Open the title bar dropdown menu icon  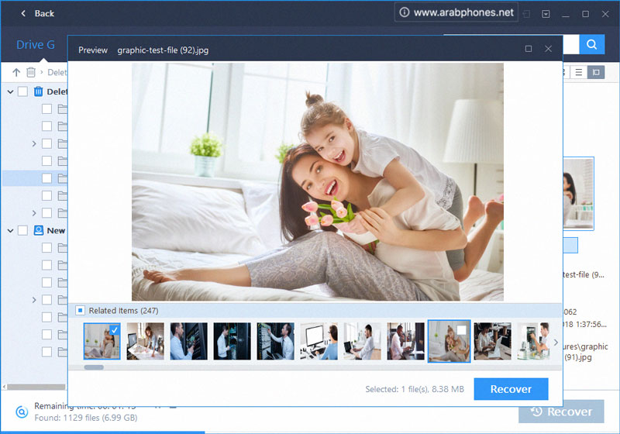point(546,14)
